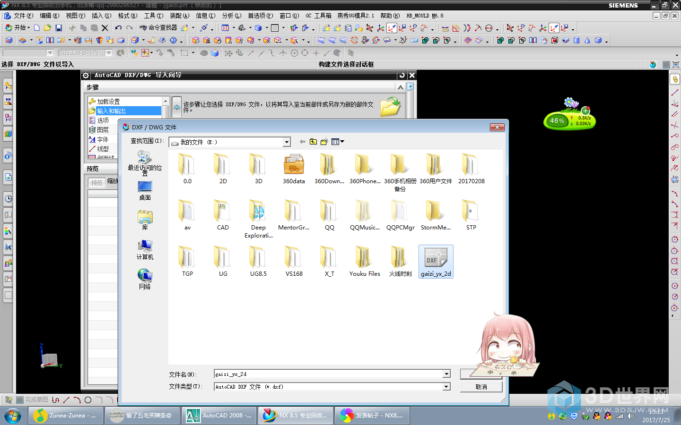This screenshot has width=681, height=425.
Task: Open the 视图(V) menu
Action: 76,16
